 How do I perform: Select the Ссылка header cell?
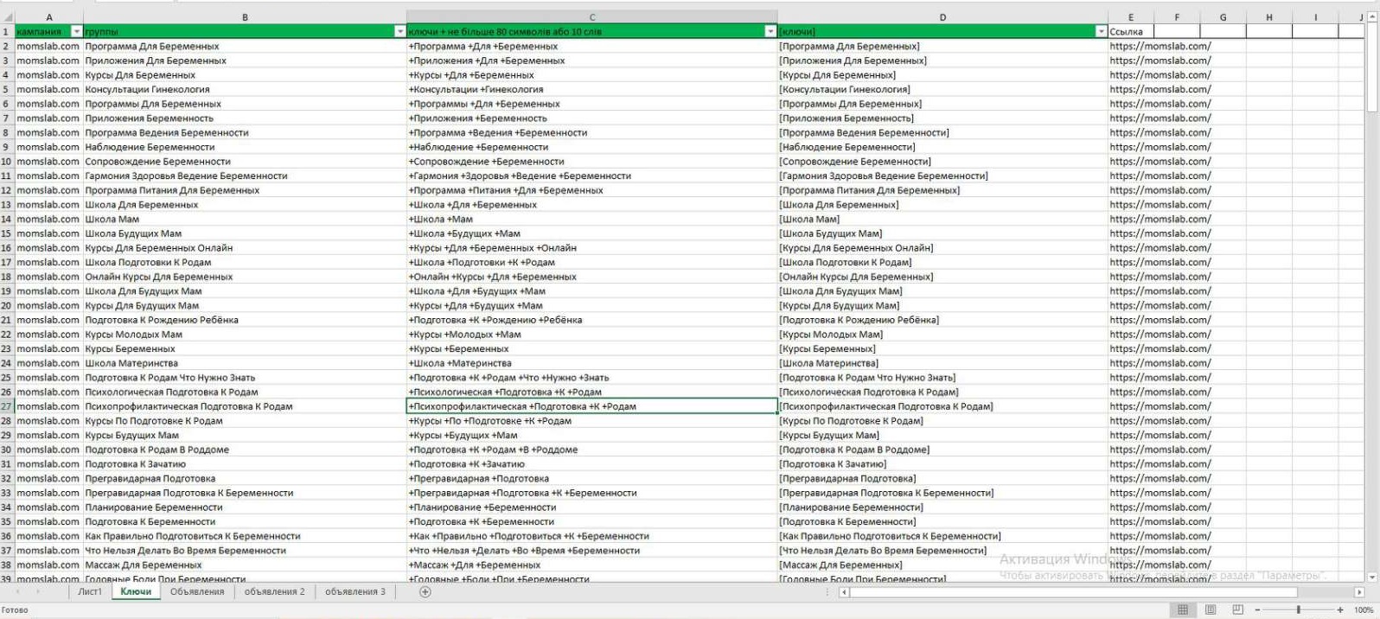1131,31
